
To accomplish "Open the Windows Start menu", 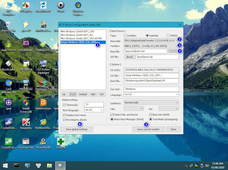I will (6, 165).
